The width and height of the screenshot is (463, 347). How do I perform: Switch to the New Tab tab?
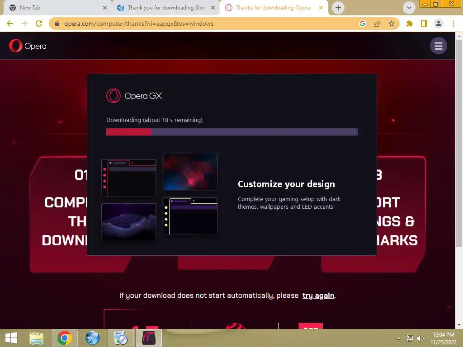(x=57, y=8)
